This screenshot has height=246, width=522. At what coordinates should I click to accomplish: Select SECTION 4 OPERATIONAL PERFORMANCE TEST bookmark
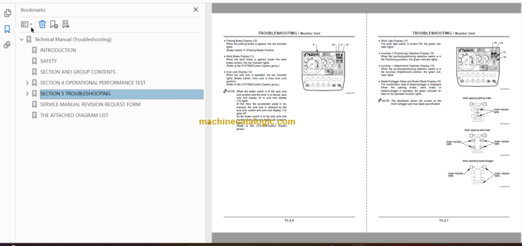[x=93, y=83]
